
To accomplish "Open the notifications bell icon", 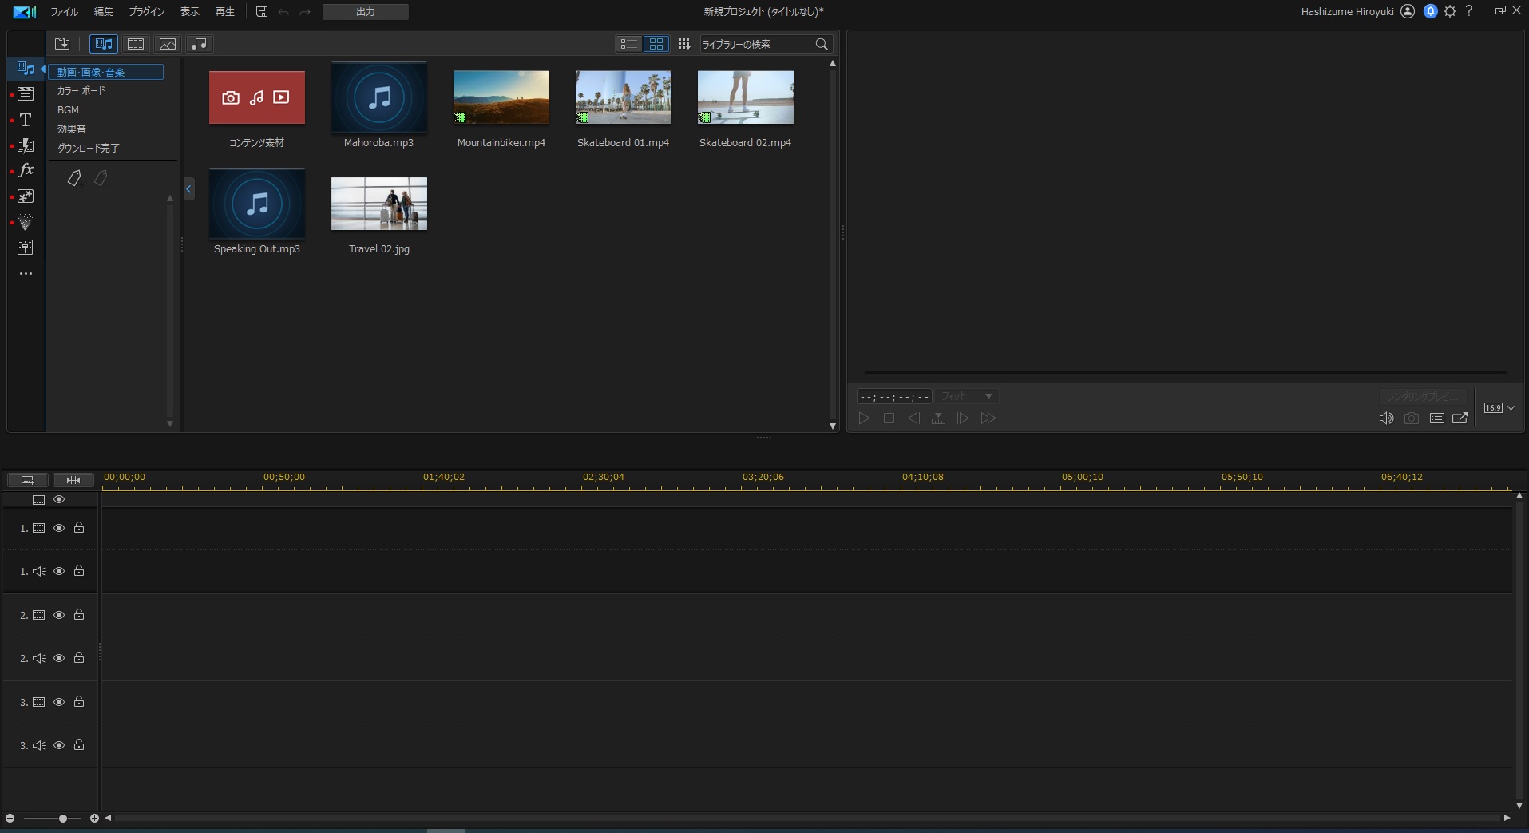I will (1431, 11).
